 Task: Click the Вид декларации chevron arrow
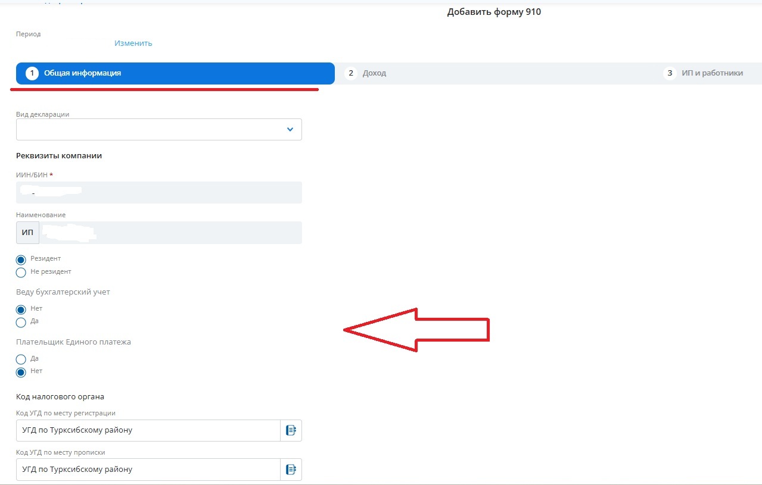[x=290, y=130]
